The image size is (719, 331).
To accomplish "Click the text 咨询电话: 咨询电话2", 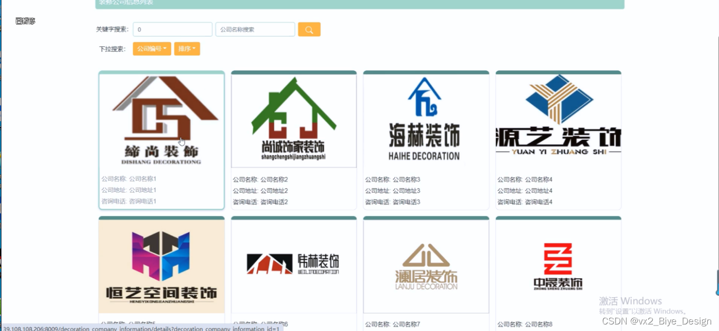I will [260, 202].
